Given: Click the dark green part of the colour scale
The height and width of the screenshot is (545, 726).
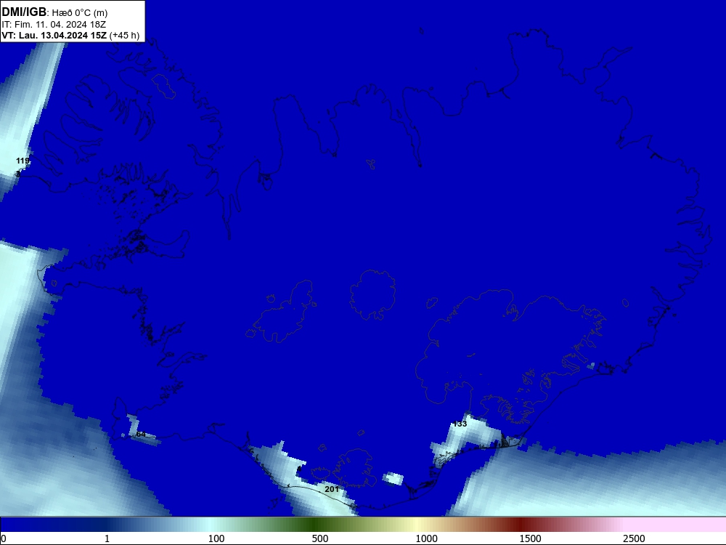Looking at the screenshot, I should pos(315,525).
